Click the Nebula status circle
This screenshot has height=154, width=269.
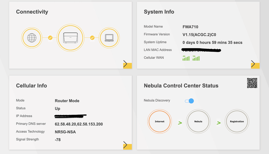(x=198, y=121)
